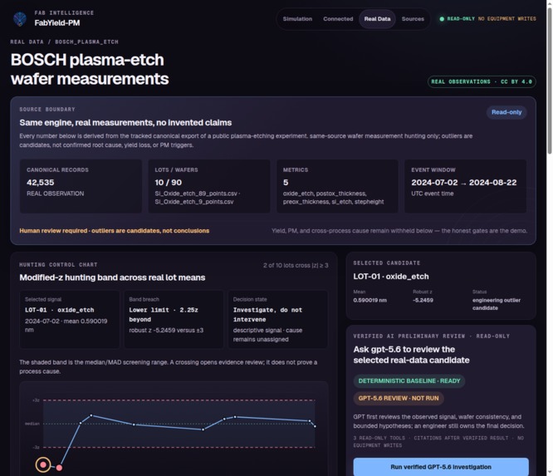The width and height of the screenshot is (553, 476).
Task: Click the Decision state Investigate card
Action: [278, 319]
